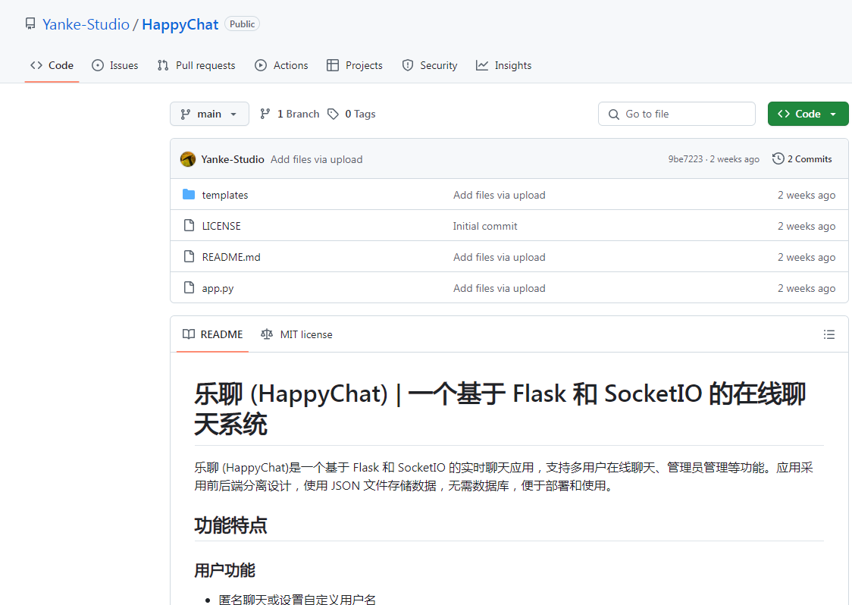Click the Projects table icon
Screen dimensions: 852x605
point(333,65)
